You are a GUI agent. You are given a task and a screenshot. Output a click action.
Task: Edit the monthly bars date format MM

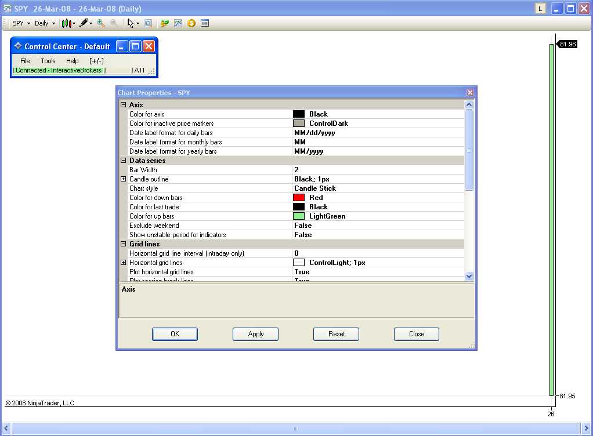pyautogui.click(x=378, y=141)
